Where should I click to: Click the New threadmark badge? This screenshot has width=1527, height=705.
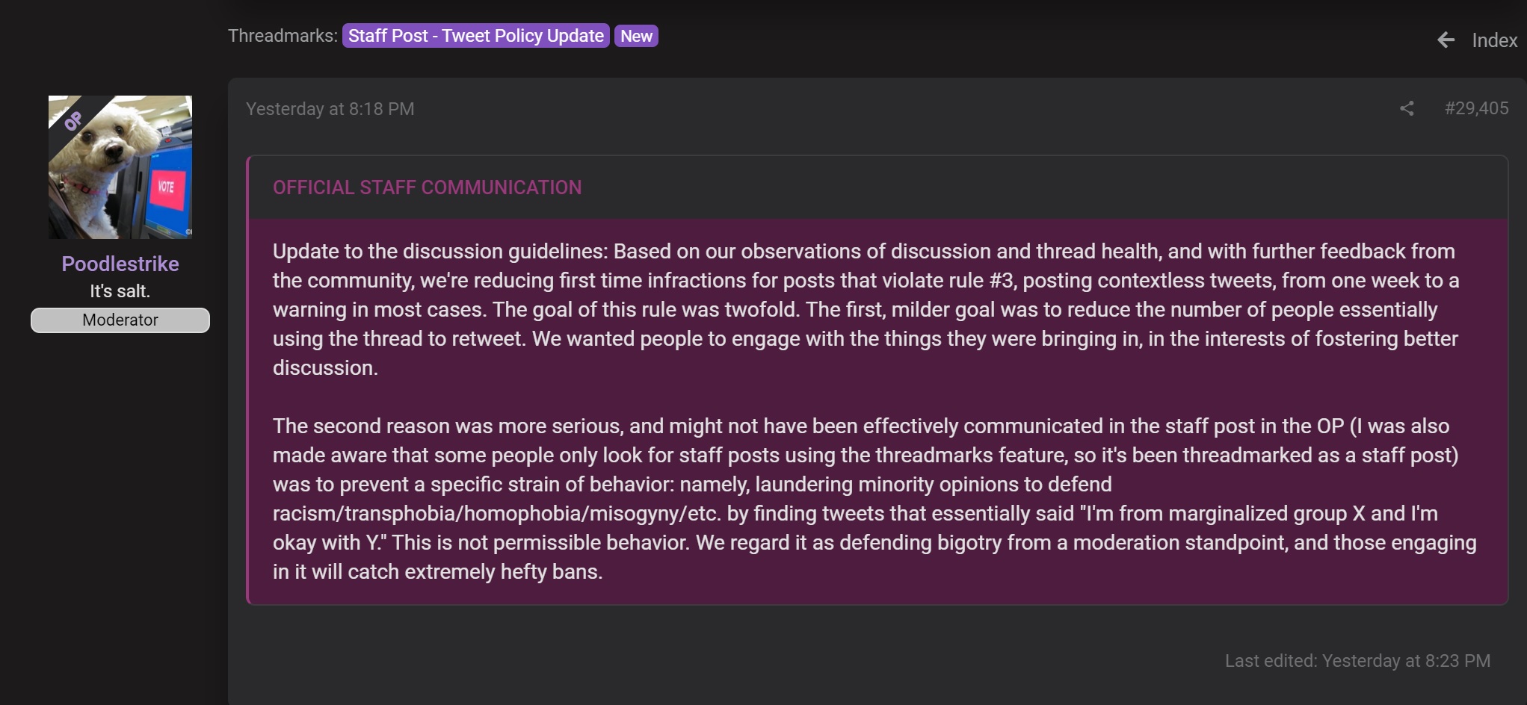pos(636,36)
